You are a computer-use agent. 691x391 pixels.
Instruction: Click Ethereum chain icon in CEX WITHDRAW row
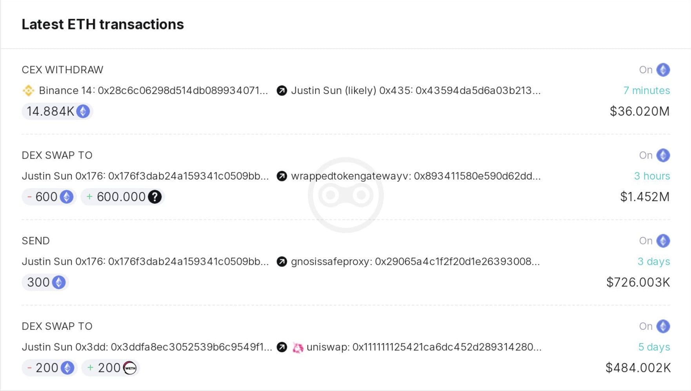pos(663,70)
